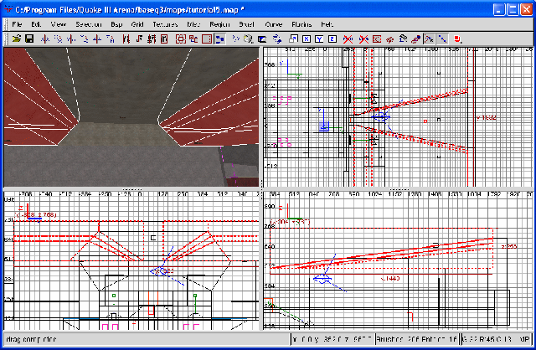Click the x y z coordinates status field

[x=332, y=339]
